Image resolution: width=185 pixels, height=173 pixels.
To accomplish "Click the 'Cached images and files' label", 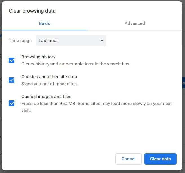I will coord(46,97).
